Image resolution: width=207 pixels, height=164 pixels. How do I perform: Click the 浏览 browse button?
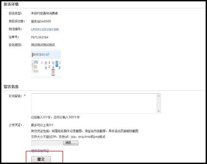[x=70, y=143]
